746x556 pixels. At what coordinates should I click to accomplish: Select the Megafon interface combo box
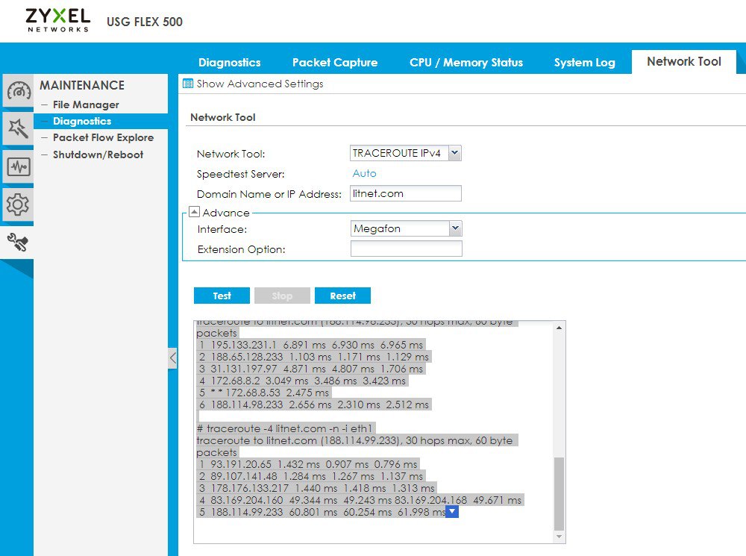[x=407, y=228]
